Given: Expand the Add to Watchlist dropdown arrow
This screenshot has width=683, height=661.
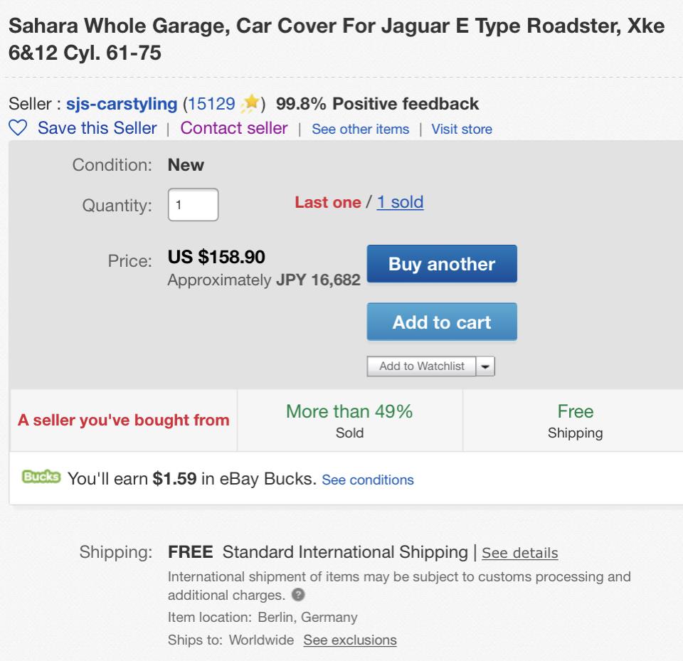Looking at the screenshot, I should [x=485, y=366].
